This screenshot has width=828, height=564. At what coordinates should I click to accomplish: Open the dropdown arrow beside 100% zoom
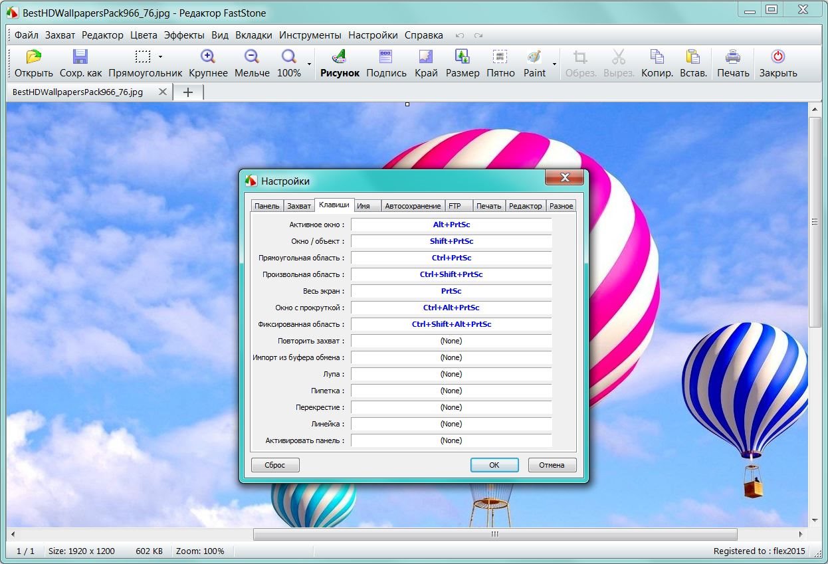309,64
